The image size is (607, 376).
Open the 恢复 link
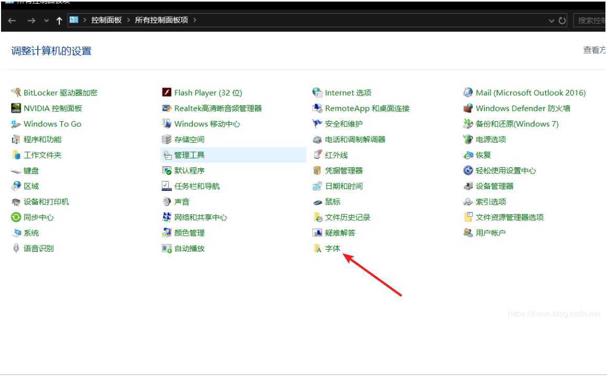pos(483,155)
